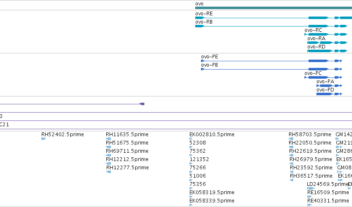Click the RH22619.5prime label
352x207 pixels.
click(310, 151)
